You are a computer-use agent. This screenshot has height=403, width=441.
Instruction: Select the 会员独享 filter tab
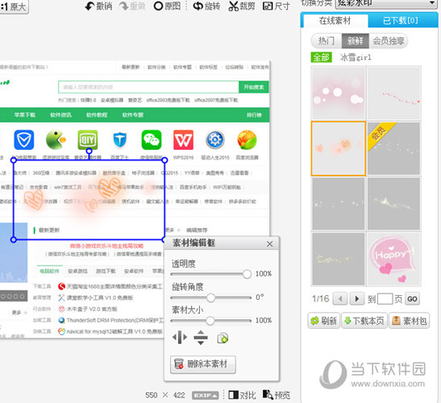[x=388, y=41]
